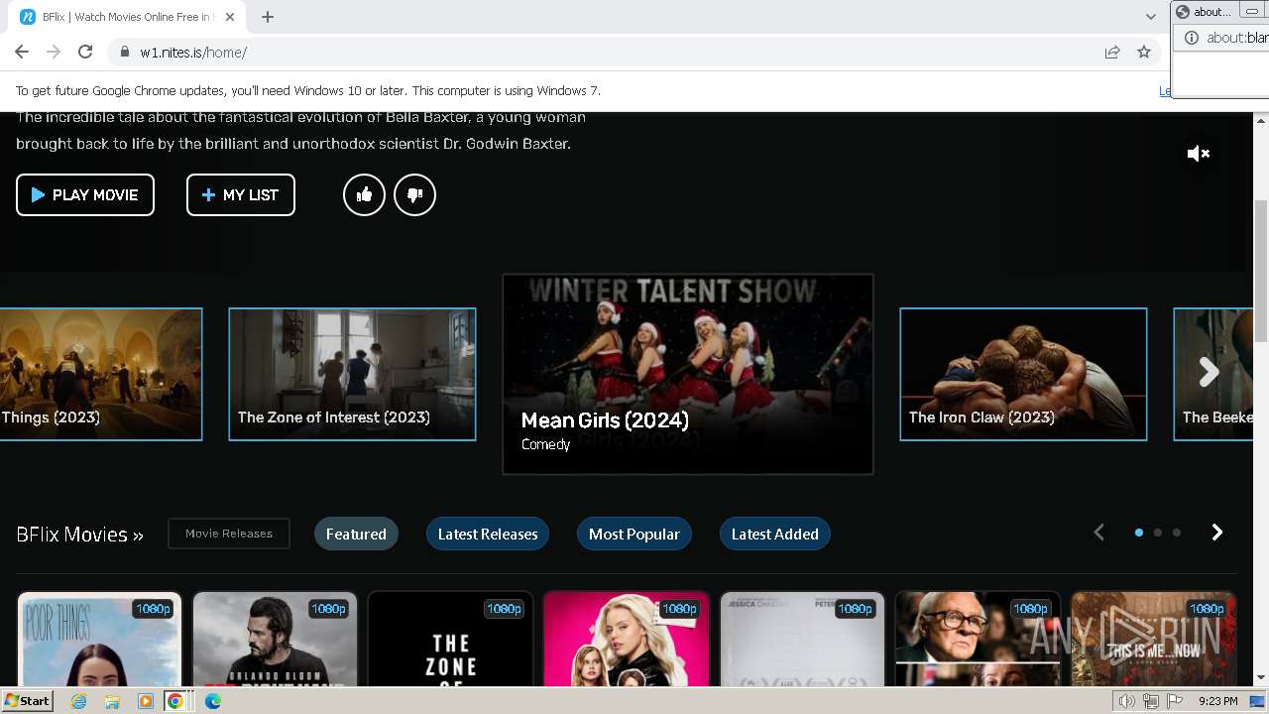Select the third pagination dot
The width and height of the screenshot is (1269, 714).
1177,533
